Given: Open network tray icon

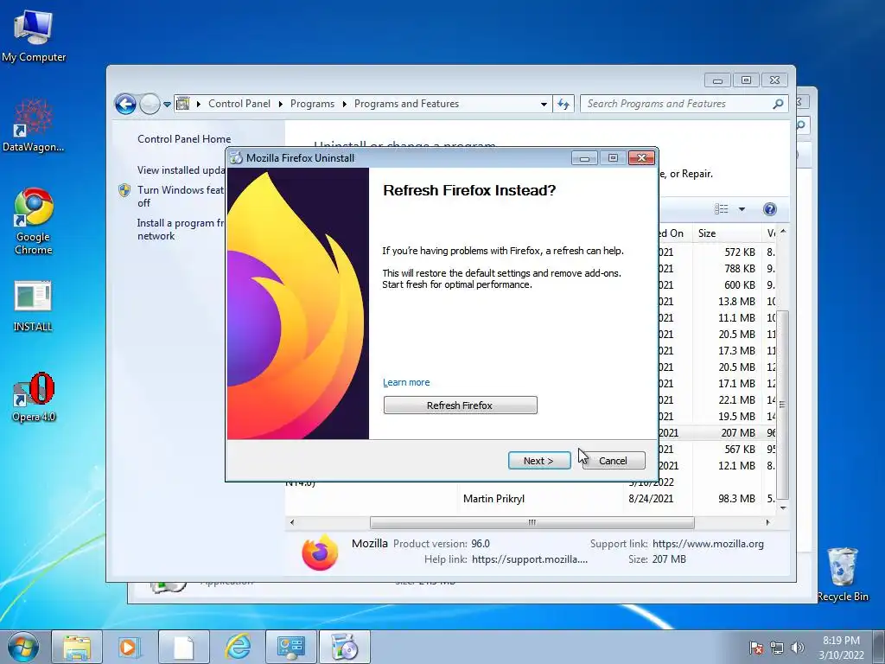Looking at the screenshot, I should click(x=777, y=648).
